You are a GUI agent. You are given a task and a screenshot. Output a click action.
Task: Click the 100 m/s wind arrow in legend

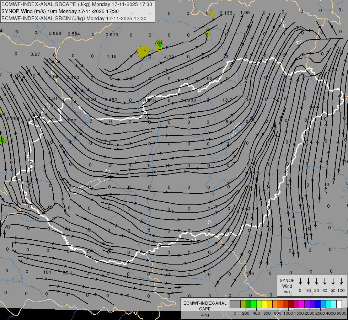click(x=341, y=281)
